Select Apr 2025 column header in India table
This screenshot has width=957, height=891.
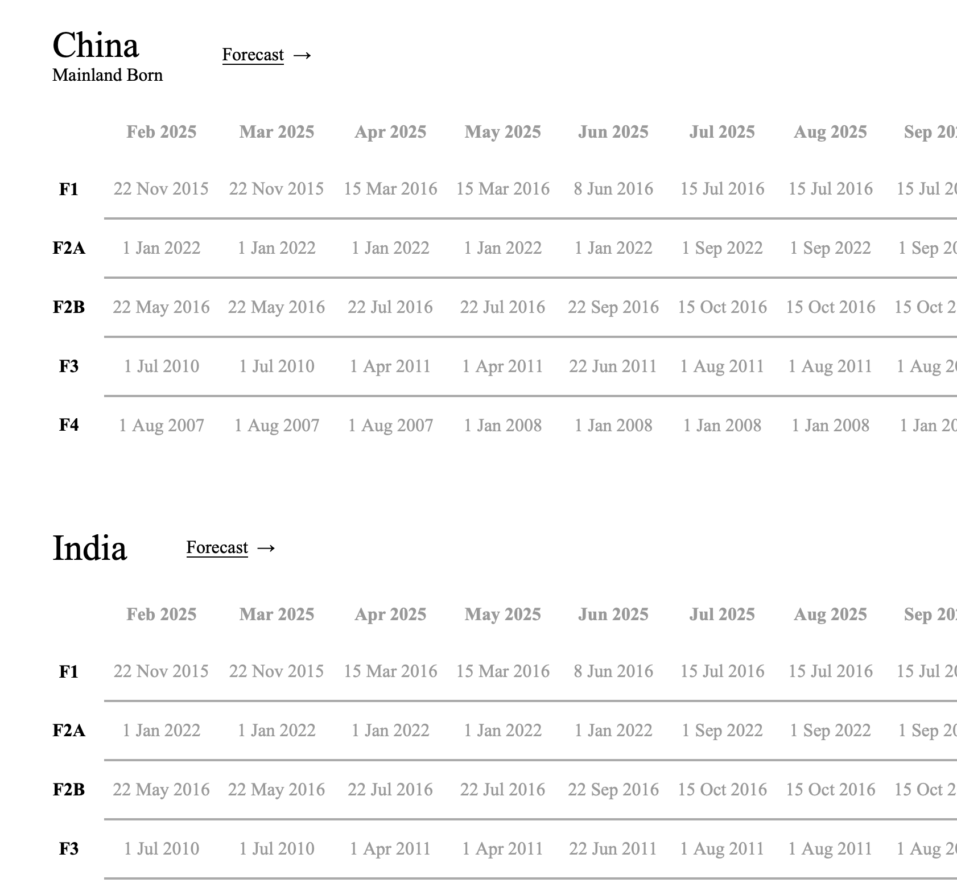pos(390,614)
